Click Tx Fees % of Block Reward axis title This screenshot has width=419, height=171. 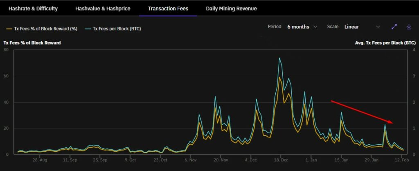point(32,43)
